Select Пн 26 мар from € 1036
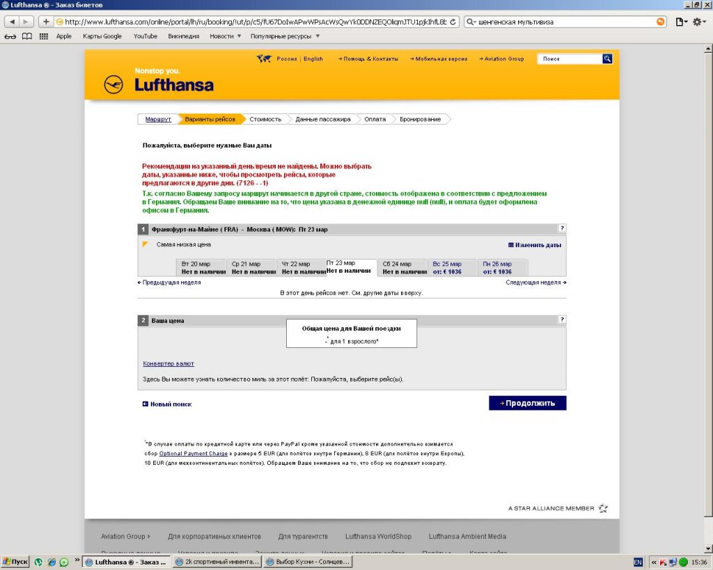This screenshot has width=713, height=570. 502,268
